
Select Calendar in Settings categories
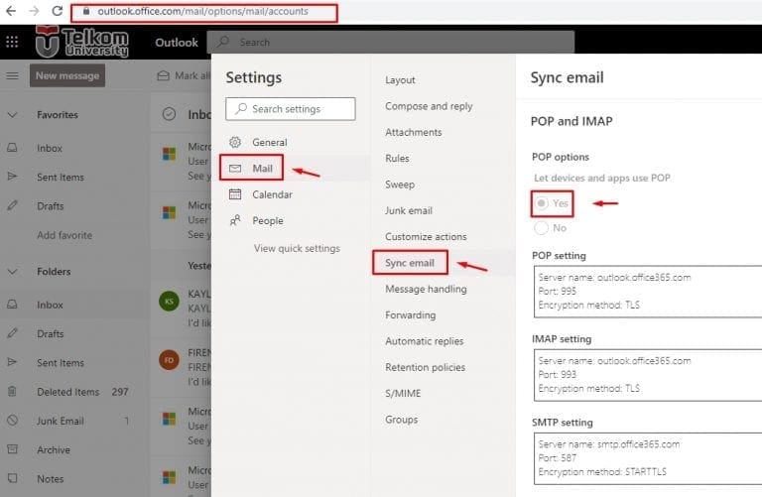[x=272, y=194]
